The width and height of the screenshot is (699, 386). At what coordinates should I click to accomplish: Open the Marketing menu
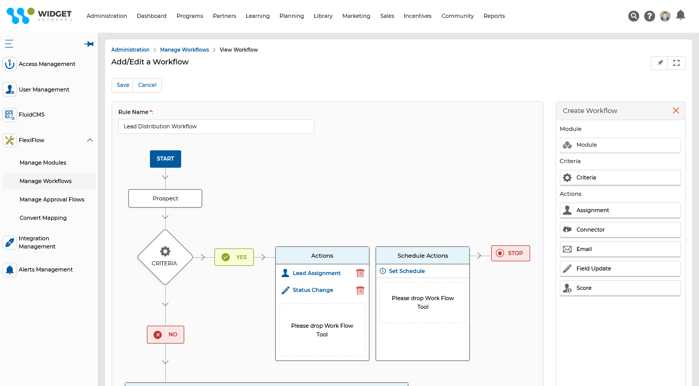click(x=356, y=16)
